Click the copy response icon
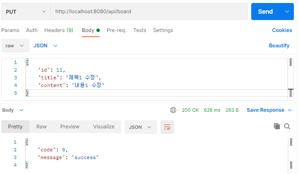This screenshot has width=299, height=174. 277,126
